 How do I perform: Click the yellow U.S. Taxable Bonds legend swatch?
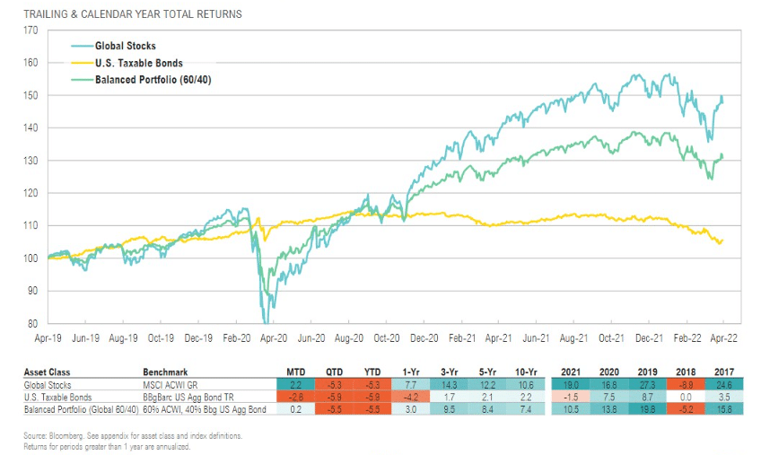(x=82, y=63)
